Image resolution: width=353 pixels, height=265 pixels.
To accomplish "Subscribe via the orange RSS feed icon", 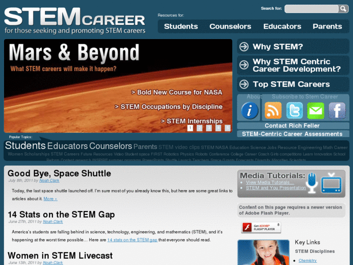I will tap(273, 110).
